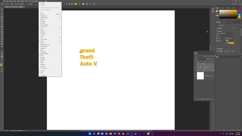Choose History in Window menu

pos(50,36)
